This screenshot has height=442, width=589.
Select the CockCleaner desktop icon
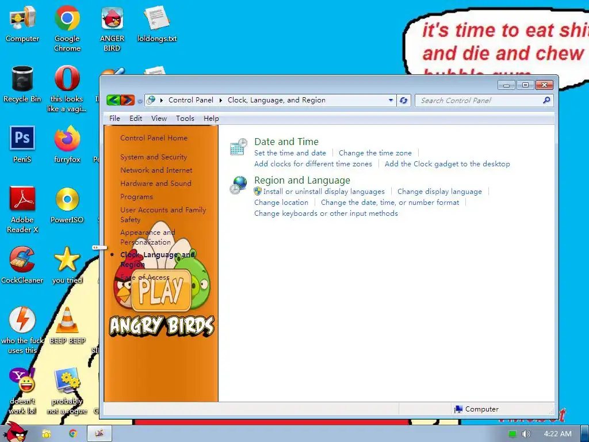coord(22,265)
